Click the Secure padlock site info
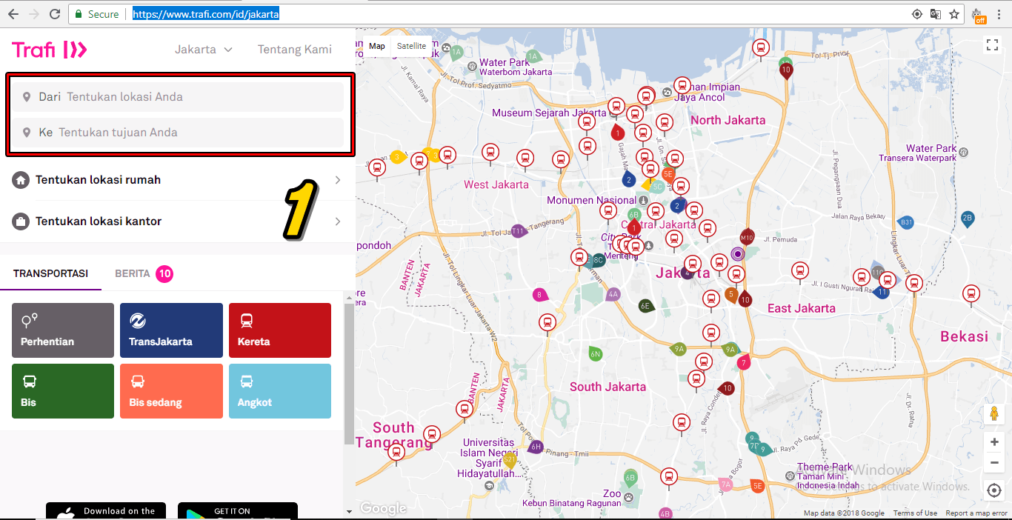 96,14
